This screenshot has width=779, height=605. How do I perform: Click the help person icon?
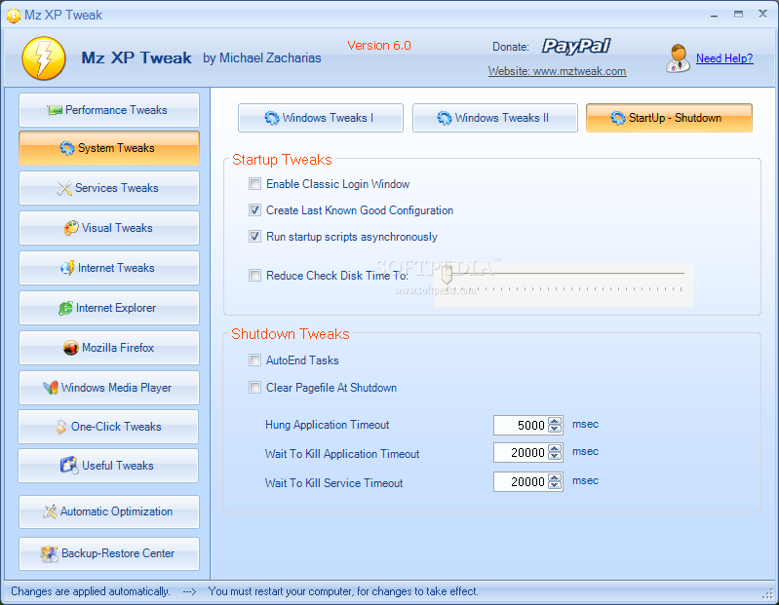coord(679,58)
